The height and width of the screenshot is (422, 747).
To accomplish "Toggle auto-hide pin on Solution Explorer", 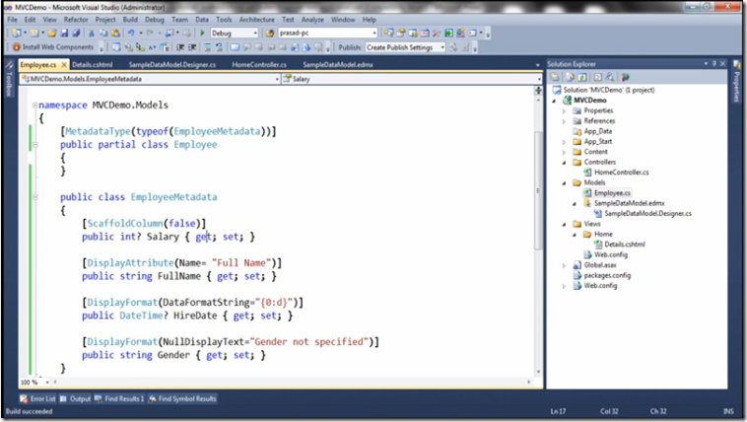I will 714,63.
